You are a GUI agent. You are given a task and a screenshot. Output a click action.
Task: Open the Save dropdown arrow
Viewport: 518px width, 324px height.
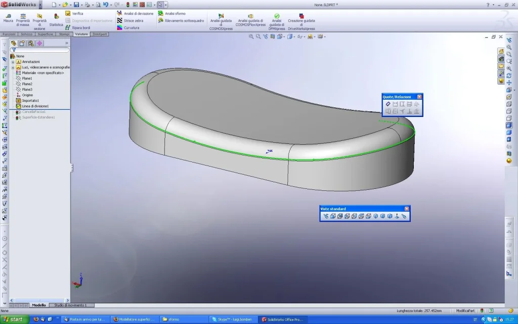81,5
